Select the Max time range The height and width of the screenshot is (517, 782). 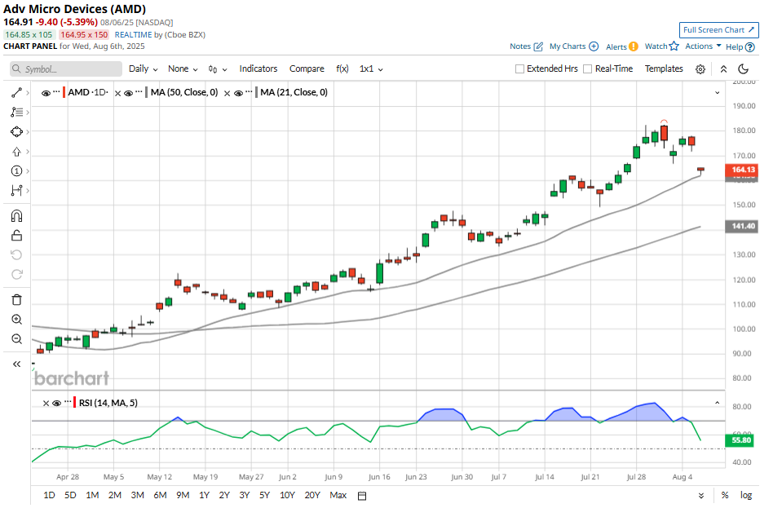coord(338,495)
